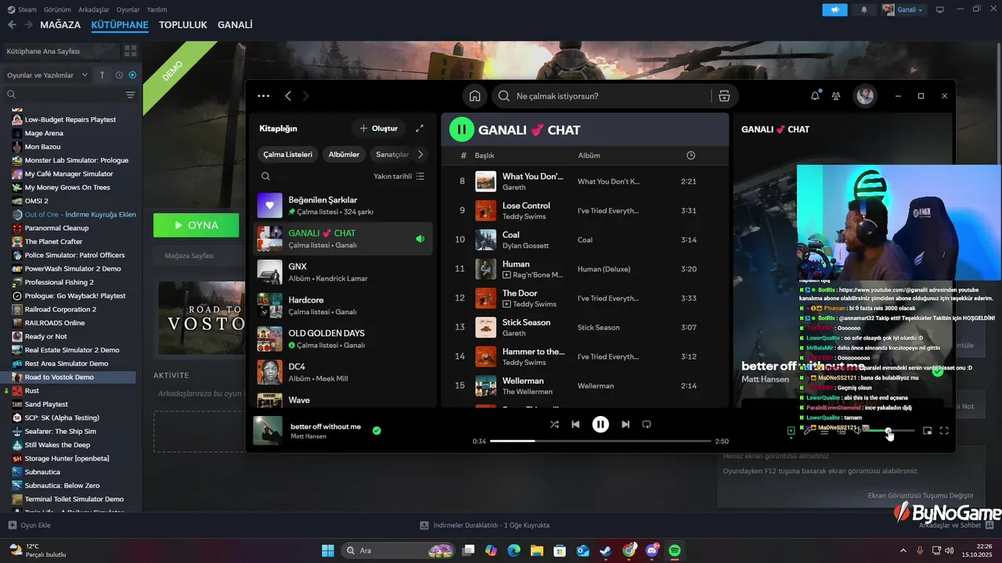Play the track Lose Control
This screenshot has width=1002, height=563.
pos(585,211)
